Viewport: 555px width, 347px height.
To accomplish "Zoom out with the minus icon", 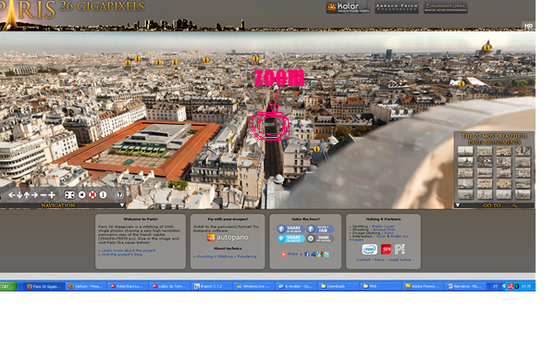I will 43,195.
